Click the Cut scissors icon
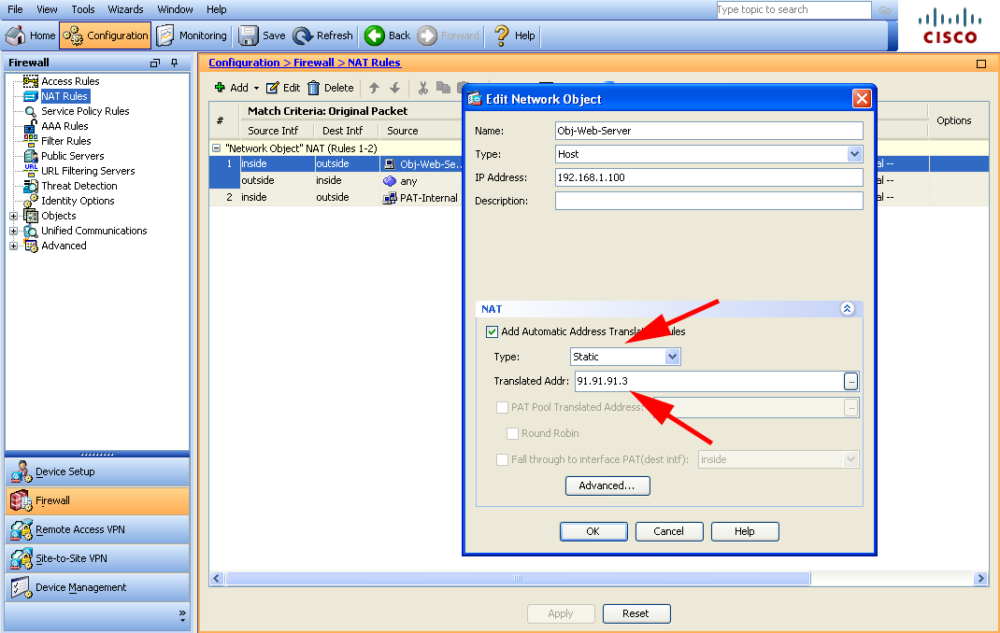Image resolution: width=1000 pixels, height=633 pixels. click(422, 88)
